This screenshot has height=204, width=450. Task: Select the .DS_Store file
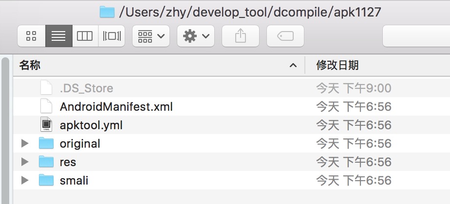click(86, 88)
